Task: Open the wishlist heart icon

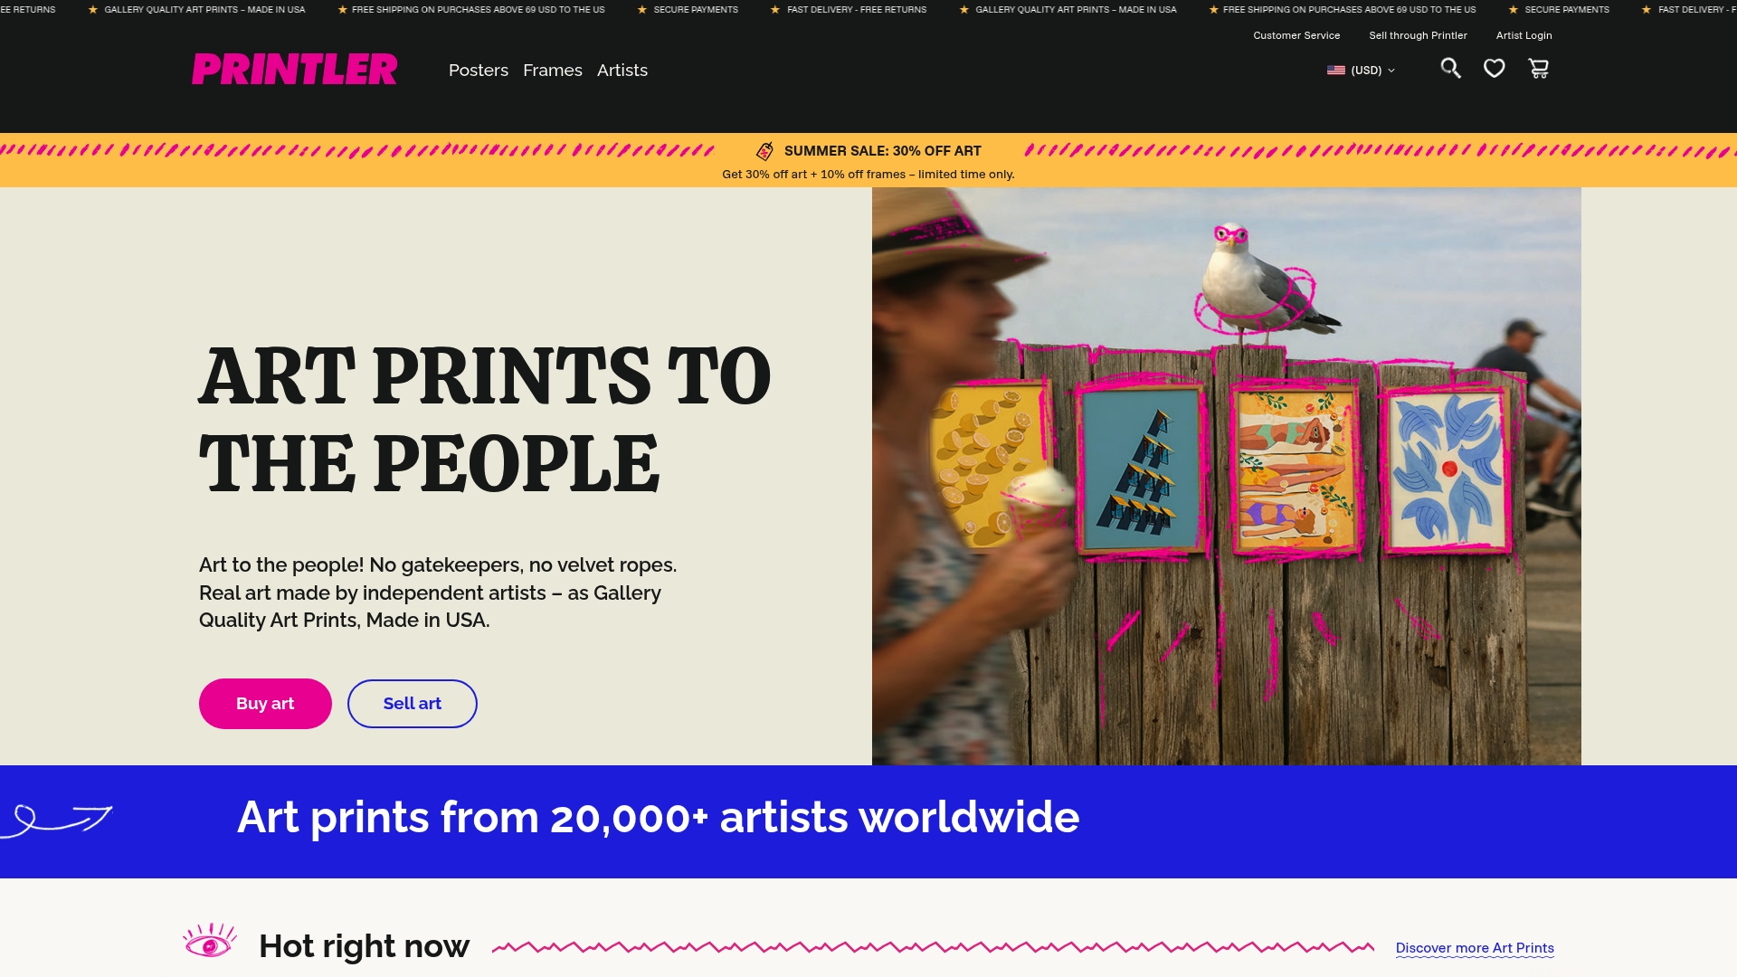Action: click(1495, 69)
